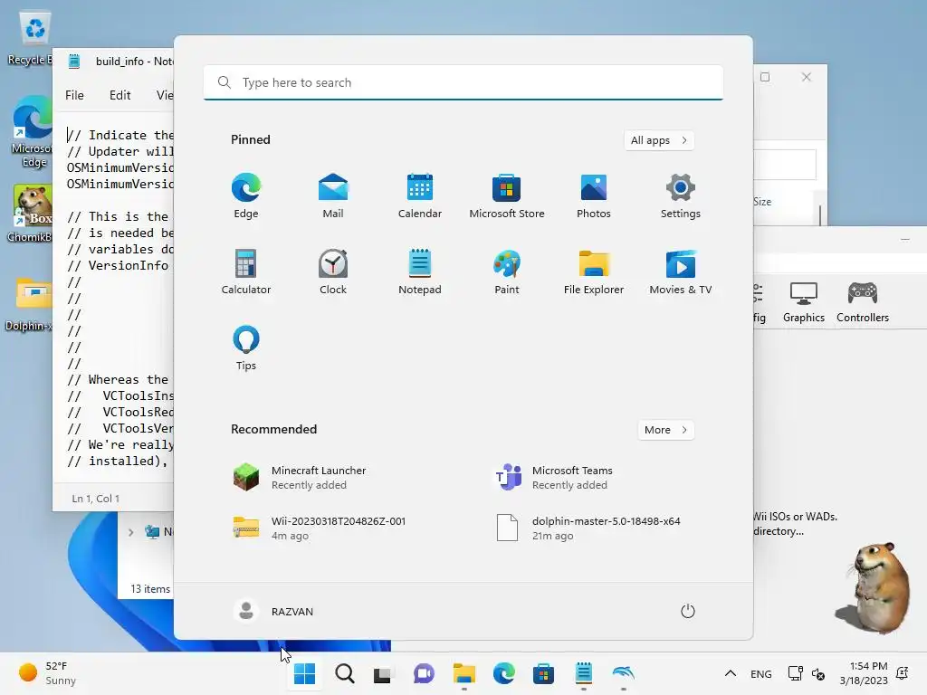Open Microsoft Store pinned app
Viewport: 927px width, 695px height.
click(x=507, y=195)
